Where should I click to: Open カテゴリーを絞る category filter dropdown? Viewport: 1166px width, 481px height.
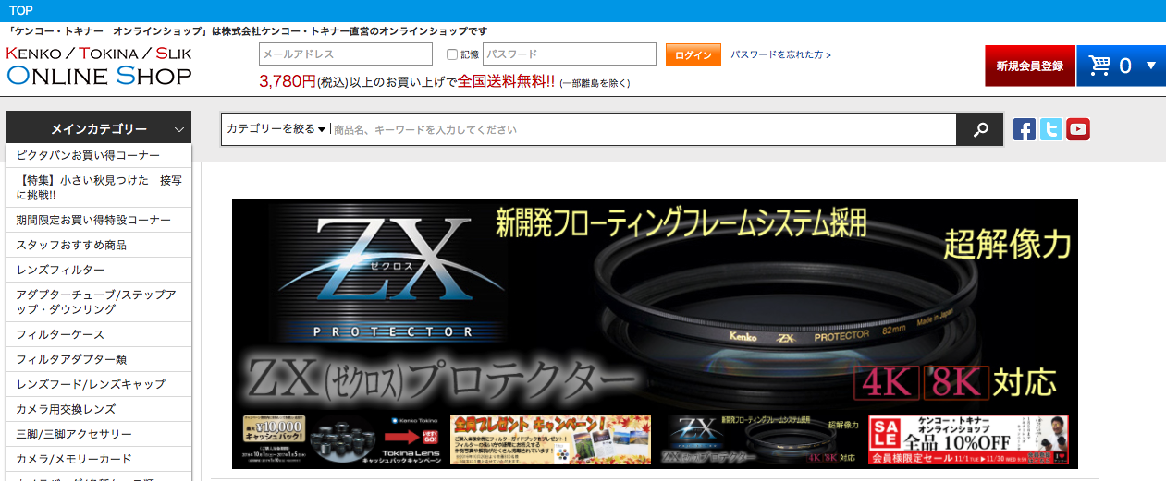276,129
